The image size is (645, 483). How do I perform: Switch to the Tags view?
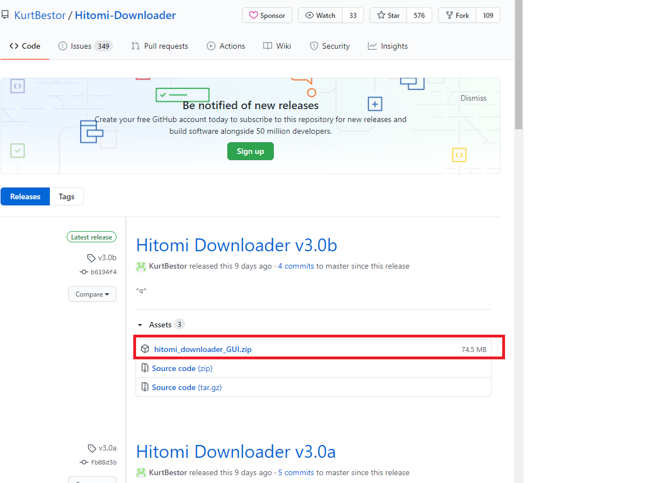tap(66, 196)
